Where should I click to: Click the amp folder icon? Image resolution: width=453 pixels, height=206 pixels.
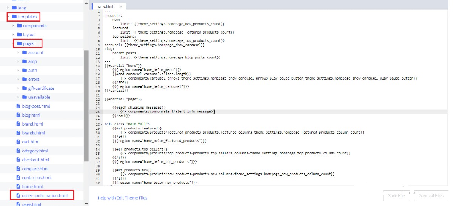[25, 61]
